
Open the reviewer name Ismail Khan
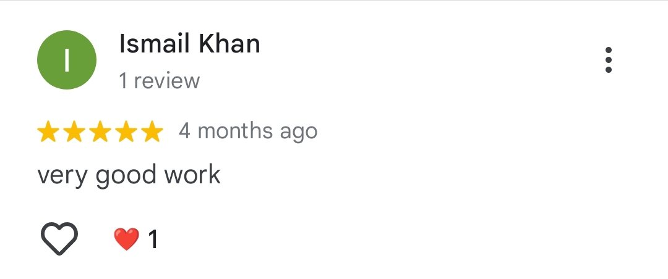(189, 44)
